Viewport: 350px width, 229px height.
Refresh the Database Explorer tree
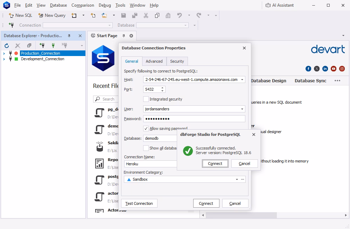point(7,46)
